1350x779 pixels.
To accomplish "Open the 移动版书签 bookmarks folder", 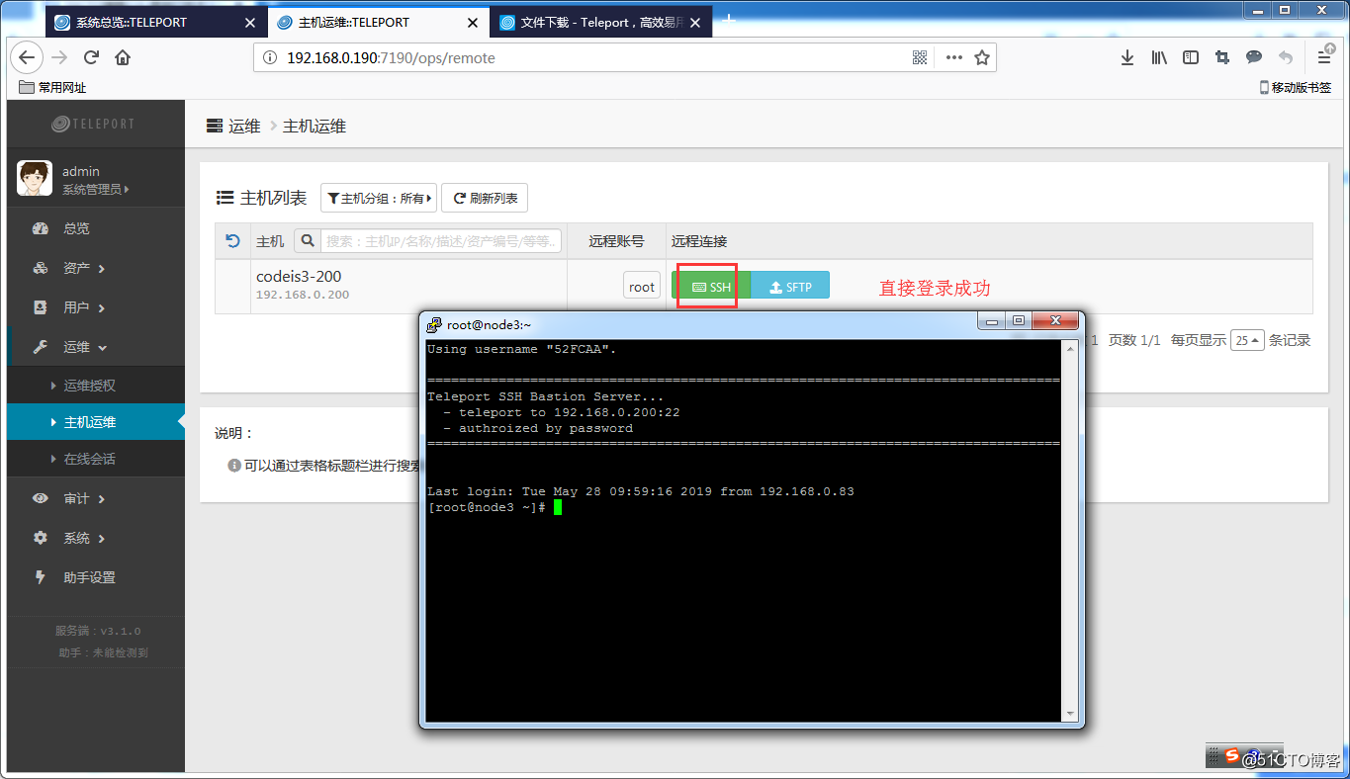I will [x=1295, y=87].
